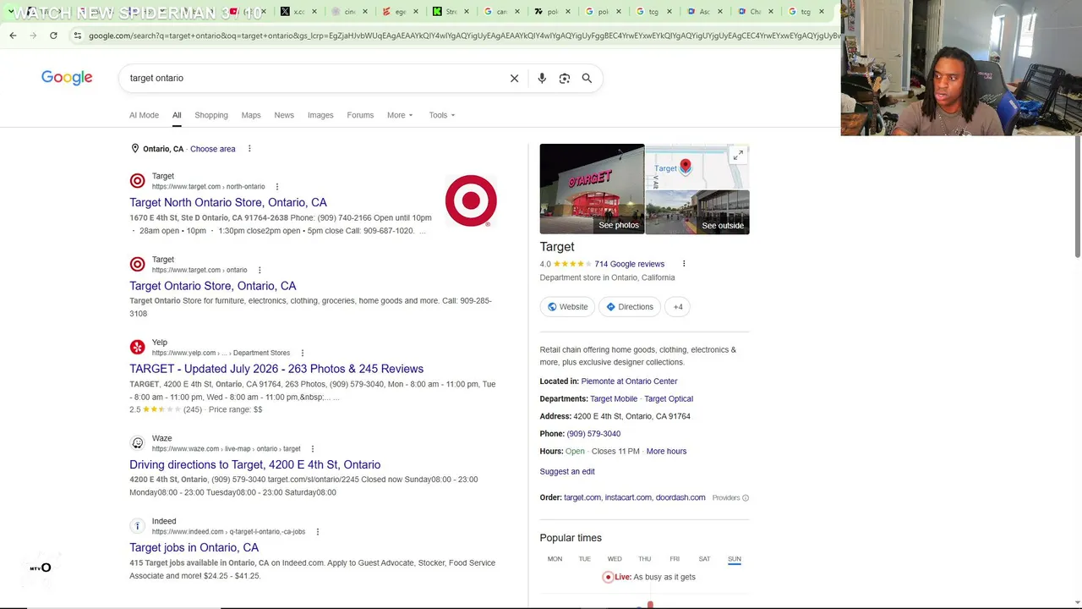Image resolution: width=1082 pixels, height=609 pixels.
Task: Expand More hours for Target
Action: pyautogui.click(x=666, y=452)
